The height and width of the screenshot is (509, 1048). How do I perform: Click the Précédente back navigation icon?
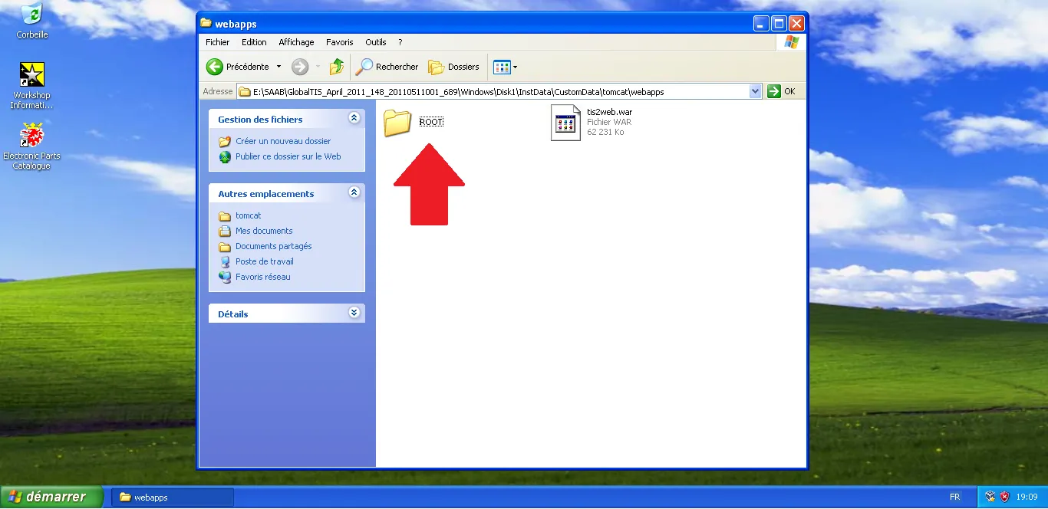click(x=215, y=67)
